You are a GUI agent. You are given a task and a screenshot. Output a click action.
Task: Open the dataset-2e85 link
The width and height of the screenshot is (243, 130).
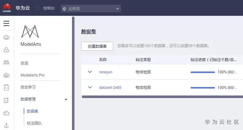point(110,87)
